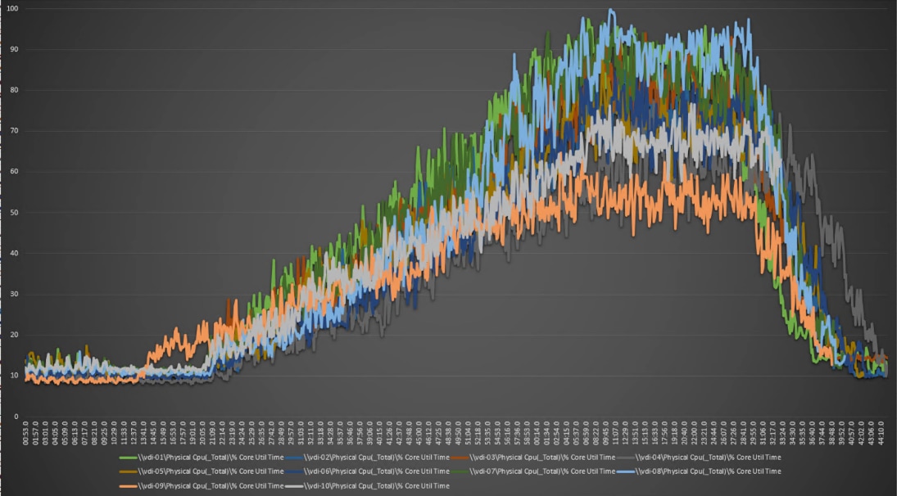Click the 44:10.0 time axis label
The height and width of the screenshot is (496, 897).
[881, 433]
